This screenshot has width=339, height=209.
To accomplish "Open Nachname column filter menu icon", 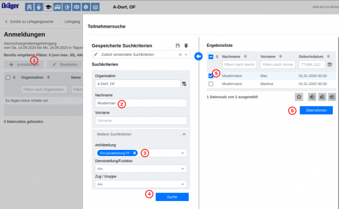I will (x=245, y=56).
